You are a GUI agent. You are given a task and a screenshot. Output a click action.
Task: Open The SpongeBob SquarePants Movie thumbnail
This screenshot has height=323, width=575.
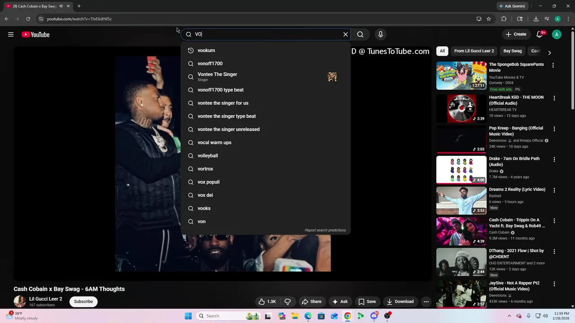click(x=461, y=76)
